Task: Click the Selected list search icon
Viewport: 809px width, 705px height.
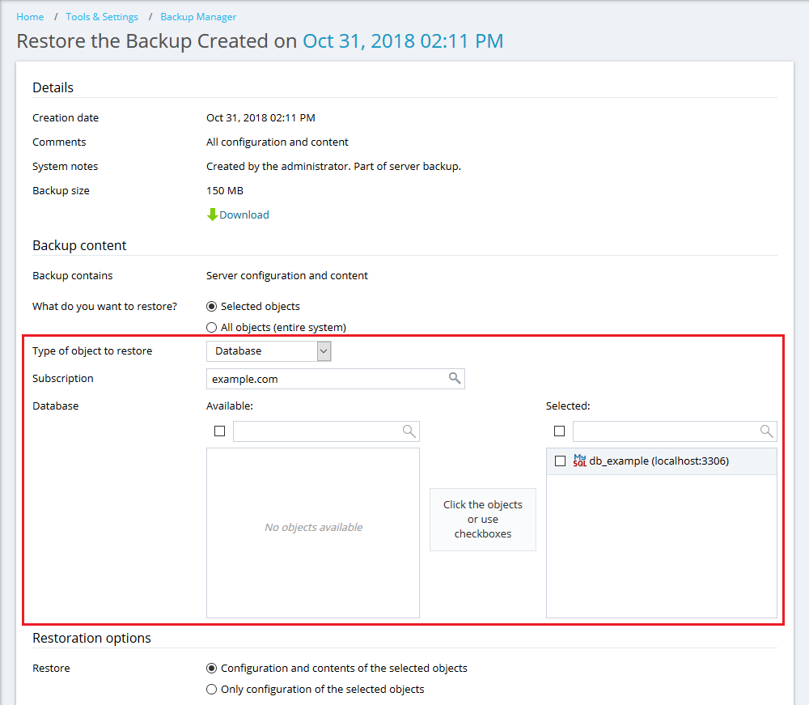Action: [766, 431]
